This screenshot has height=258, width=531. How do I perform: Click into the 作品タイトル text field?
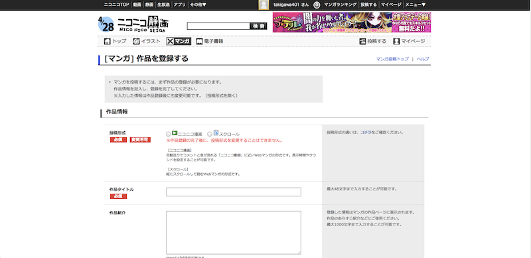234,192
